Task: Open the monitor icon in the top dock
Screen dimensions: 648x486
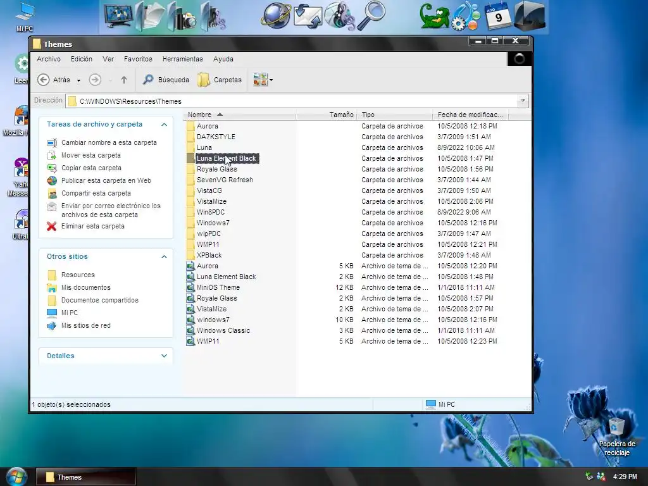Action: coord(118,16)
